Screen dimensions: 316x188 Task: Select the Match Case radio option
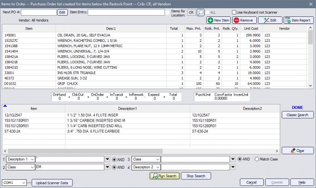pyautogui.click(x=258, y=159)
